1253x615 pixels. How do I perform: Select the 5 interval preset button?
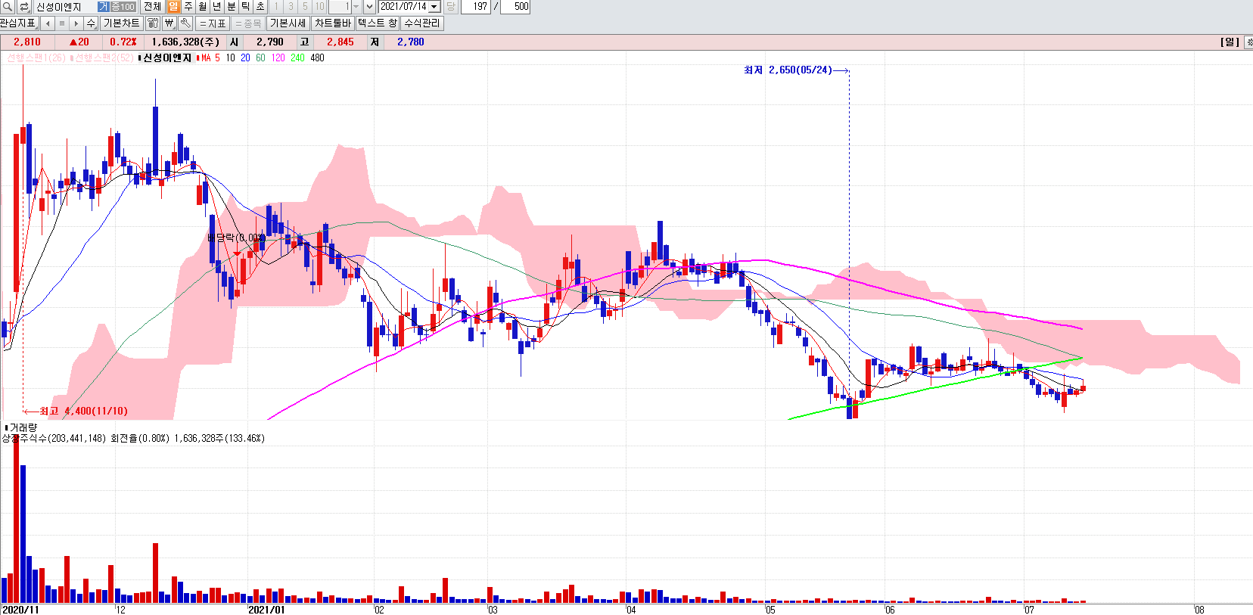[x=305, y=7]
